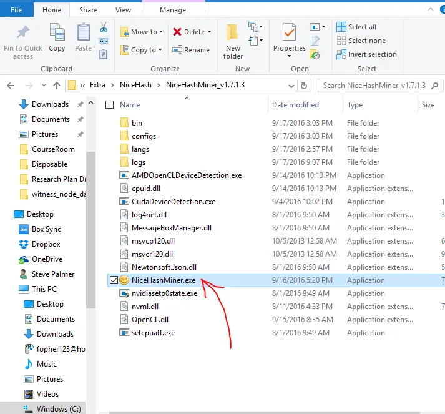
Task: Open the New item dropdown
Action: pos(256,27)
